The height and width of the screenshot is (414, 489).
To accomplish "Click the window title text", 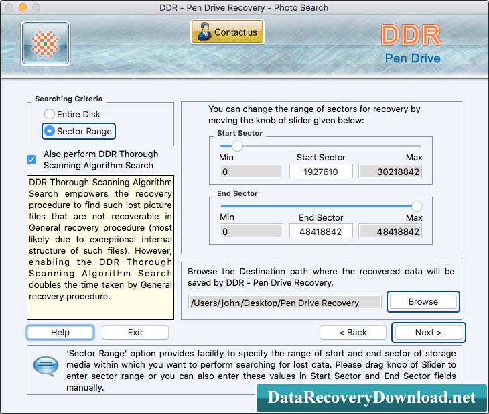I will (244, 7).
